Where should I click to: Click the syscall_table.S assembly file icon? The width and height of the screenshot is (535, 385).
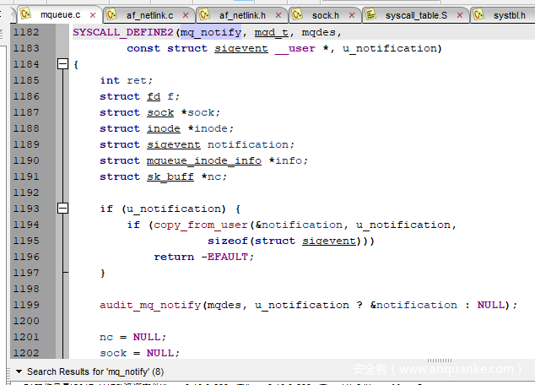371,14
